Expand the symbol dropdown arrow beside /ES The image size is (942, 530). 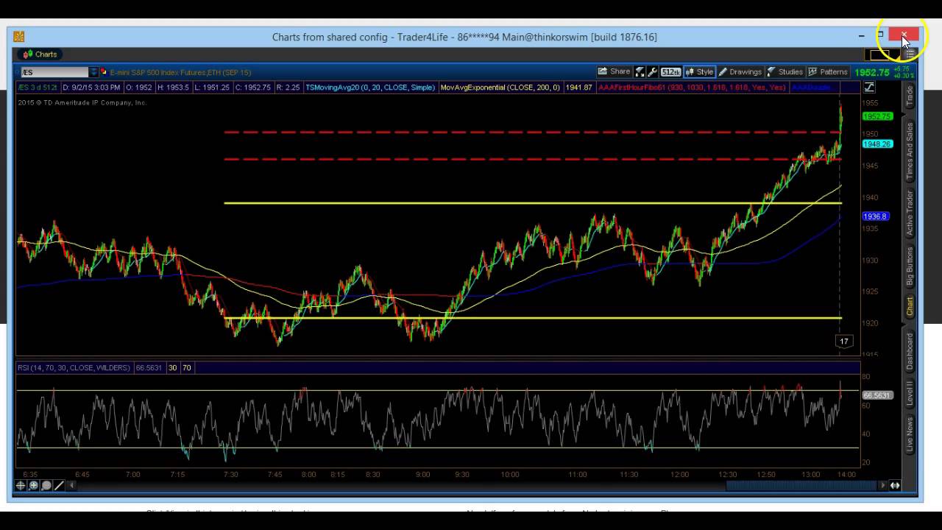(93, 72)
